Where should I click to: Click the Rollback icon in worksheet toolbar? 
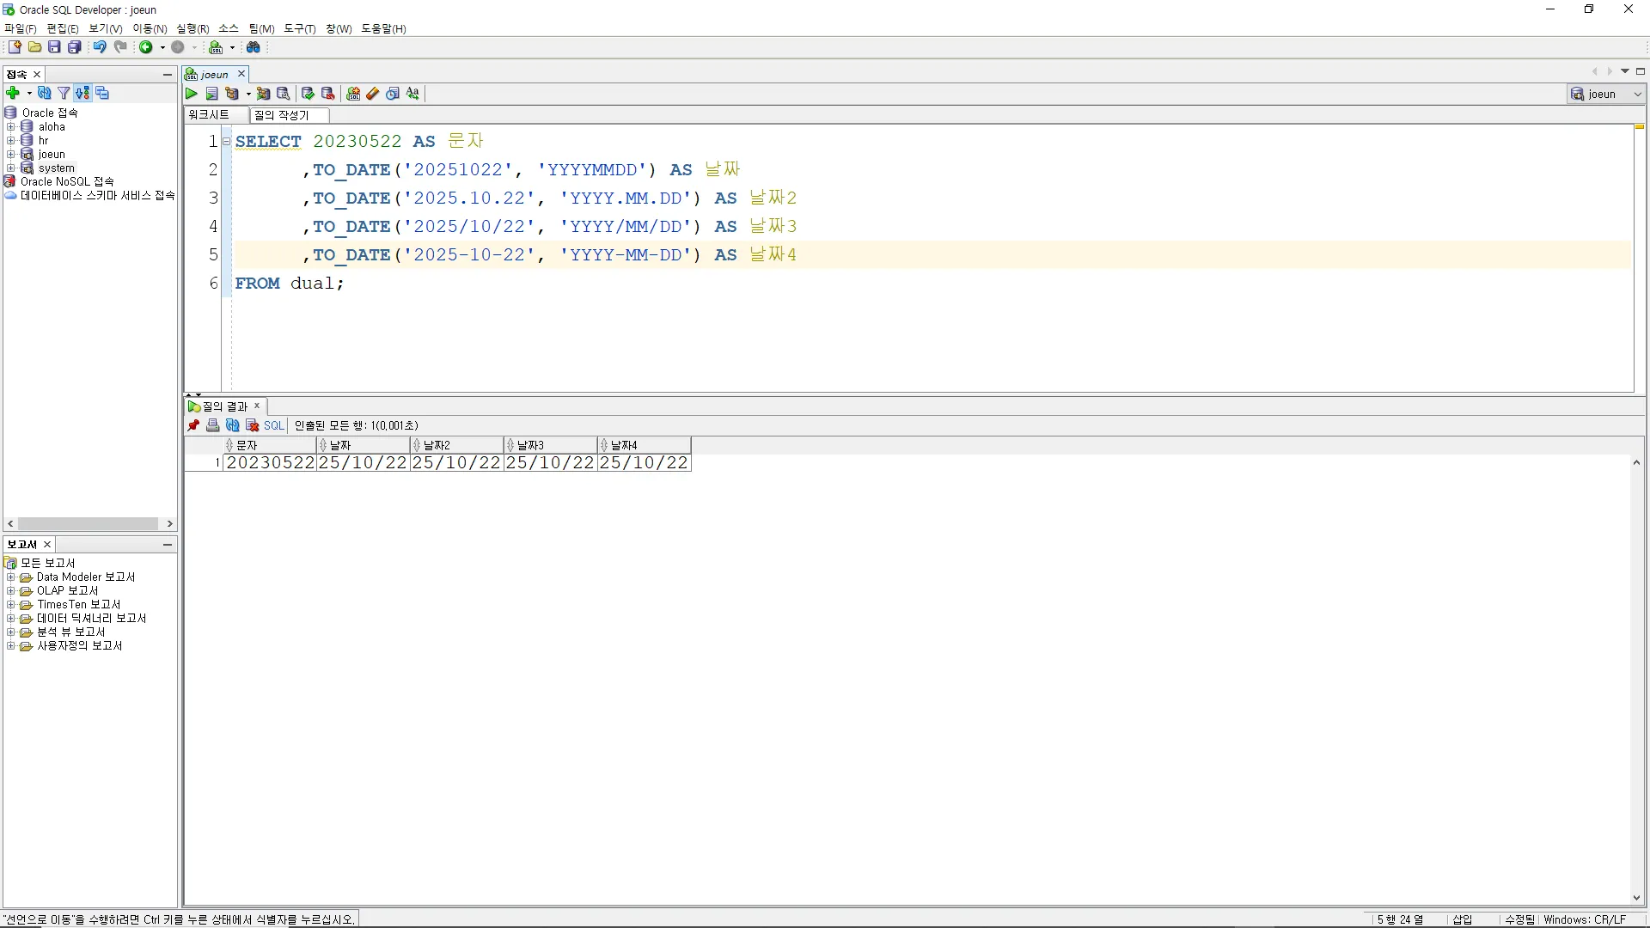(x=327, y=94)
